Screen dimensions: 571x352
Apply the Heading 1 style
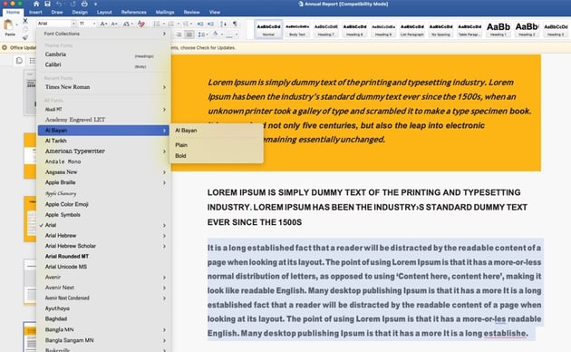[498, 29]
